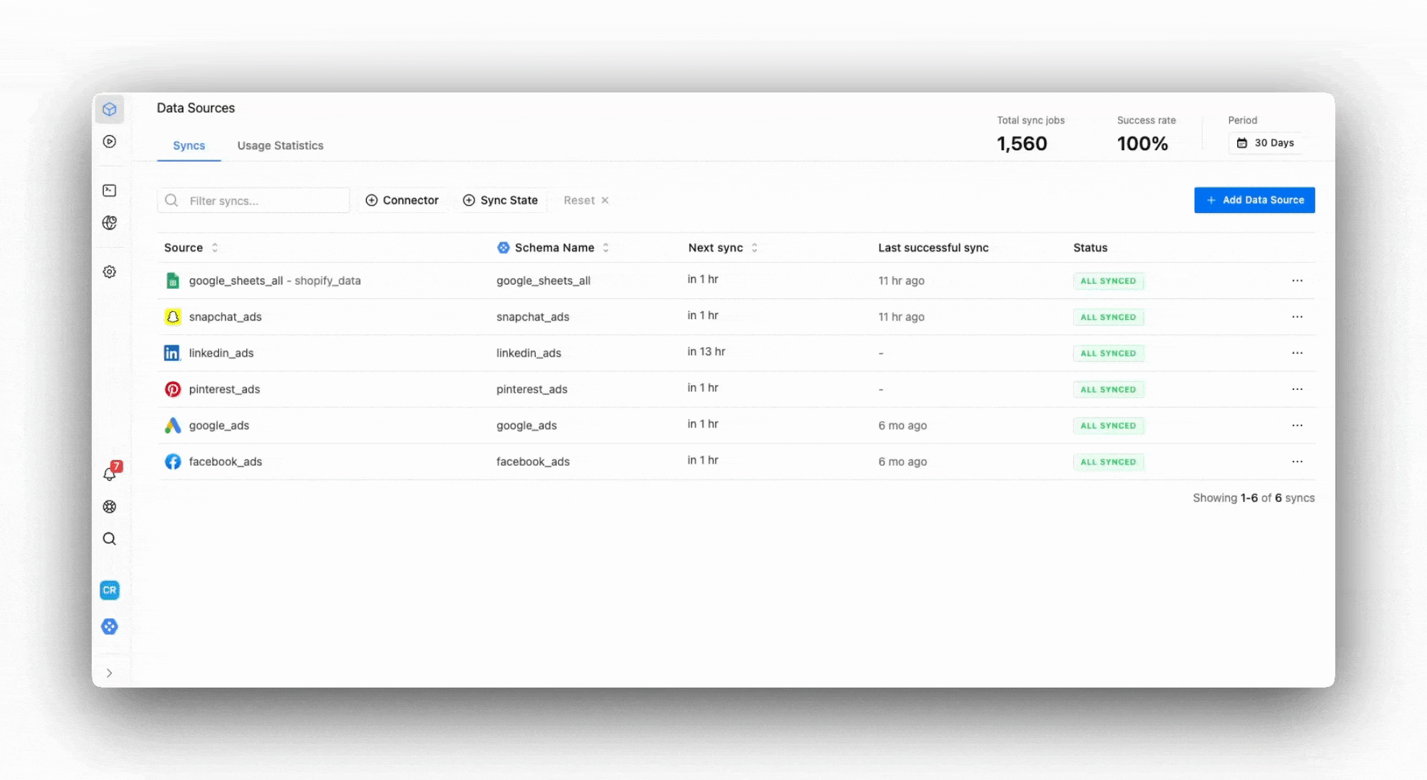Open Settings via the gear icon
Screen dimensions: 1427x780
click(x=110, y=271)
